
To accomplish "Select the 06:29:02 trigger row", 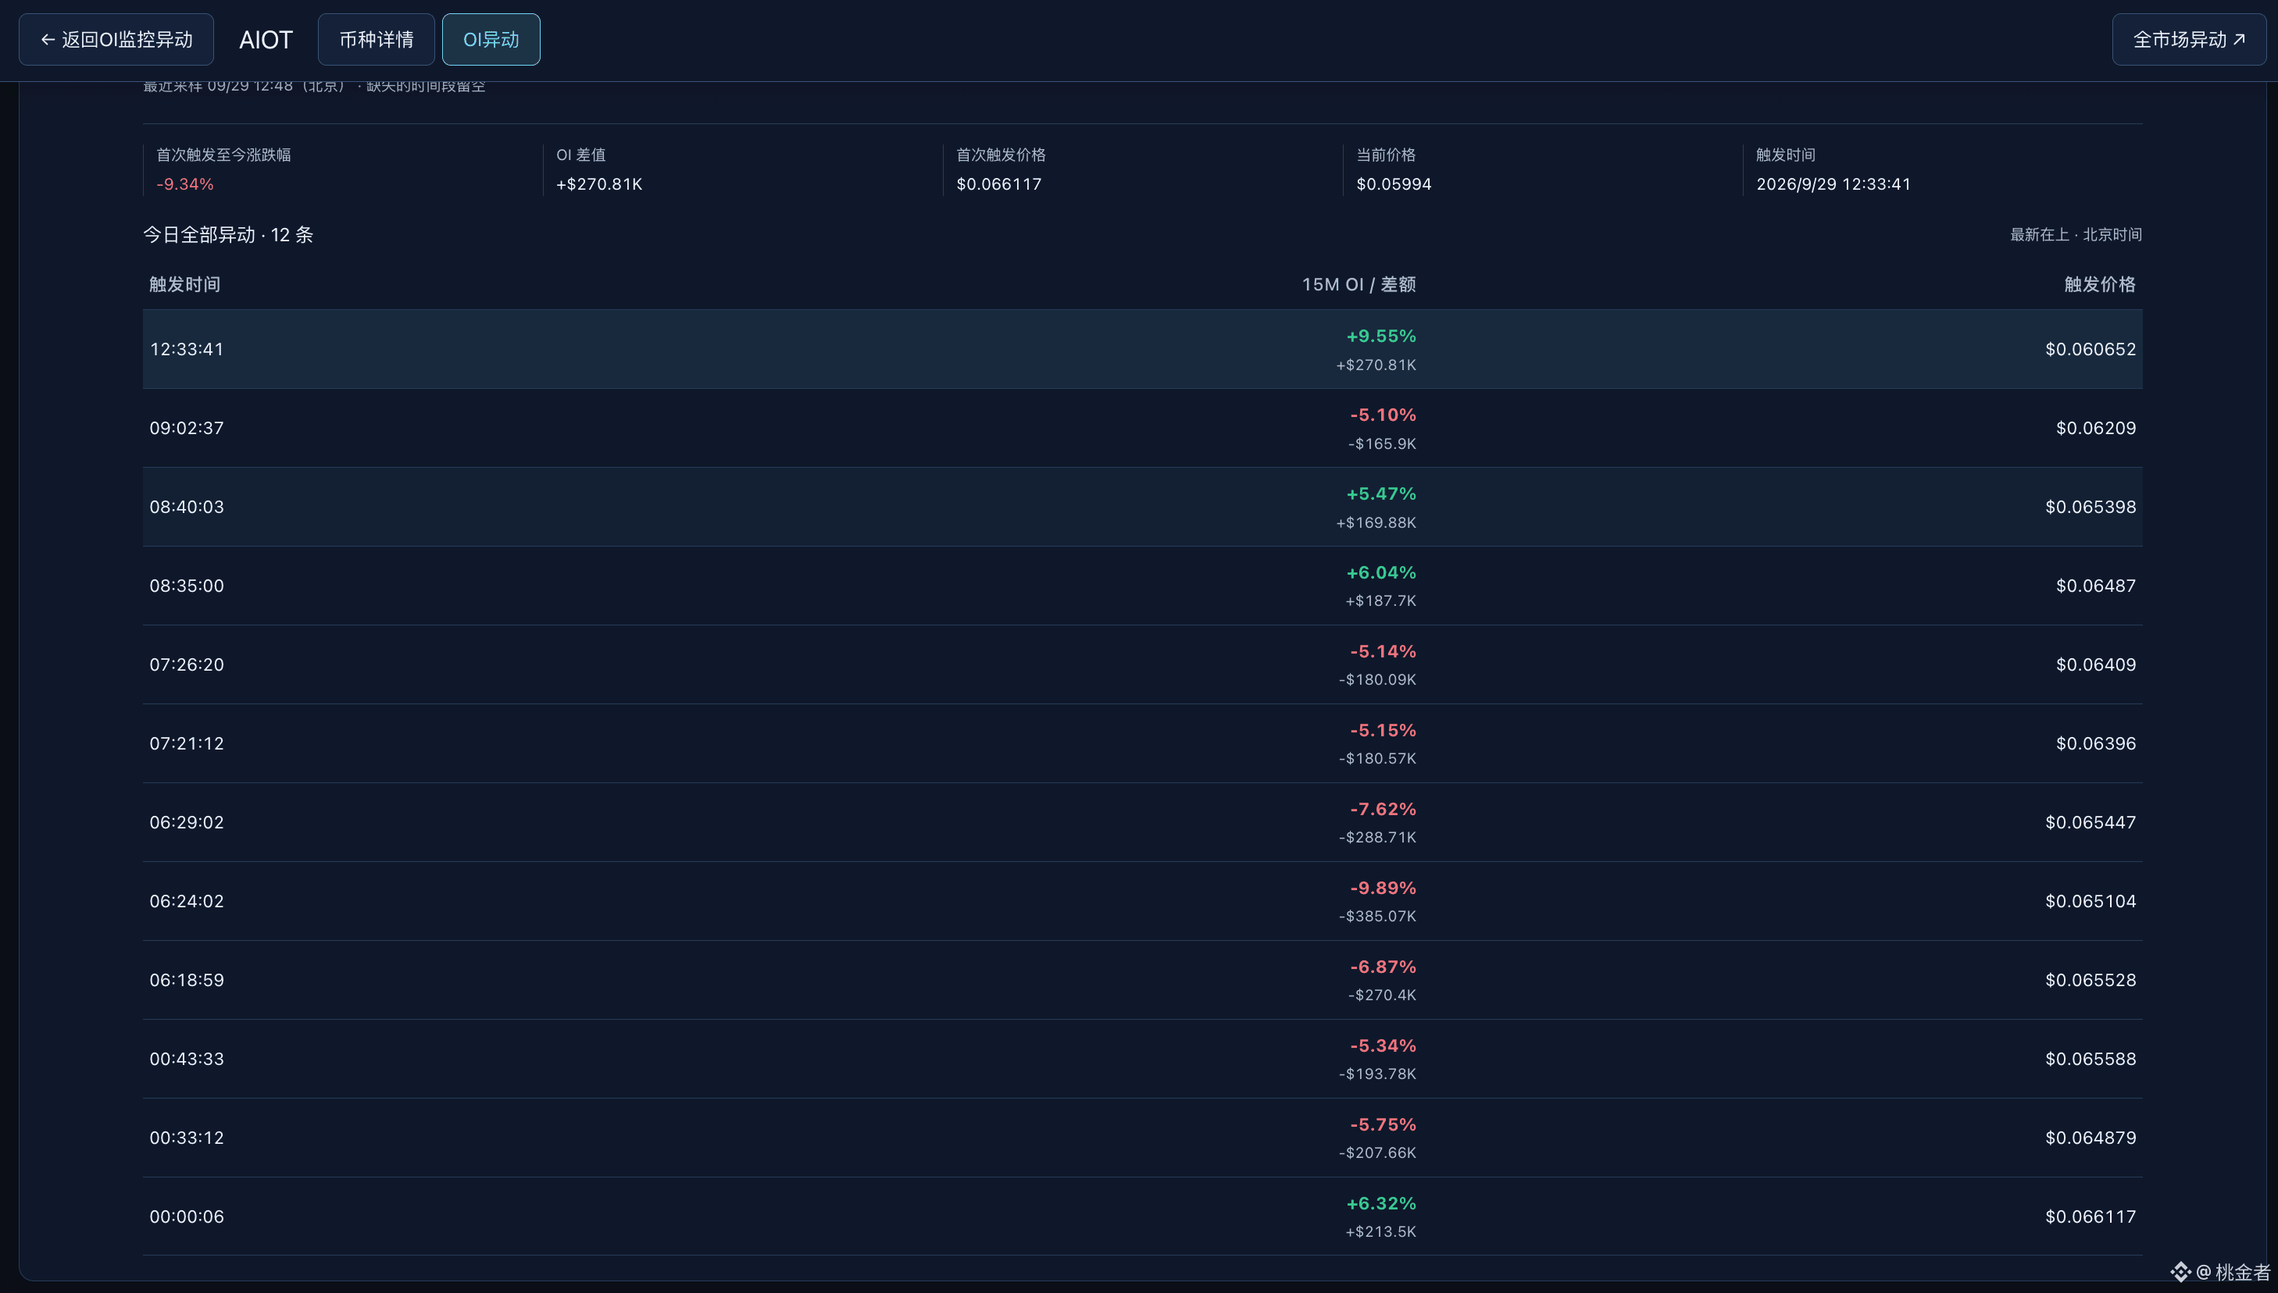I will click(x=1143, y=822).
